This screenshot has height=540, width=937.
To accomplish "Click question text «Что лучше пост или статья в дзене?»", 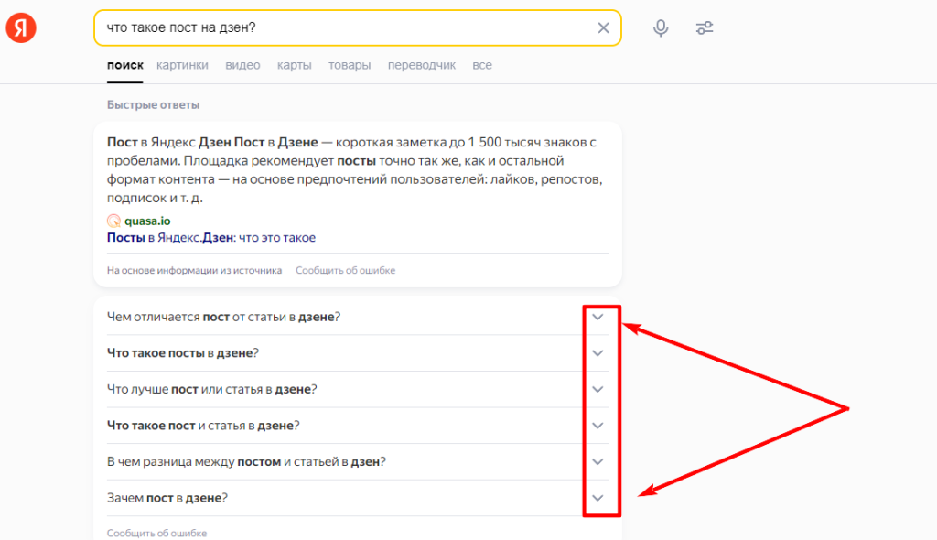I will click(211, 389).
